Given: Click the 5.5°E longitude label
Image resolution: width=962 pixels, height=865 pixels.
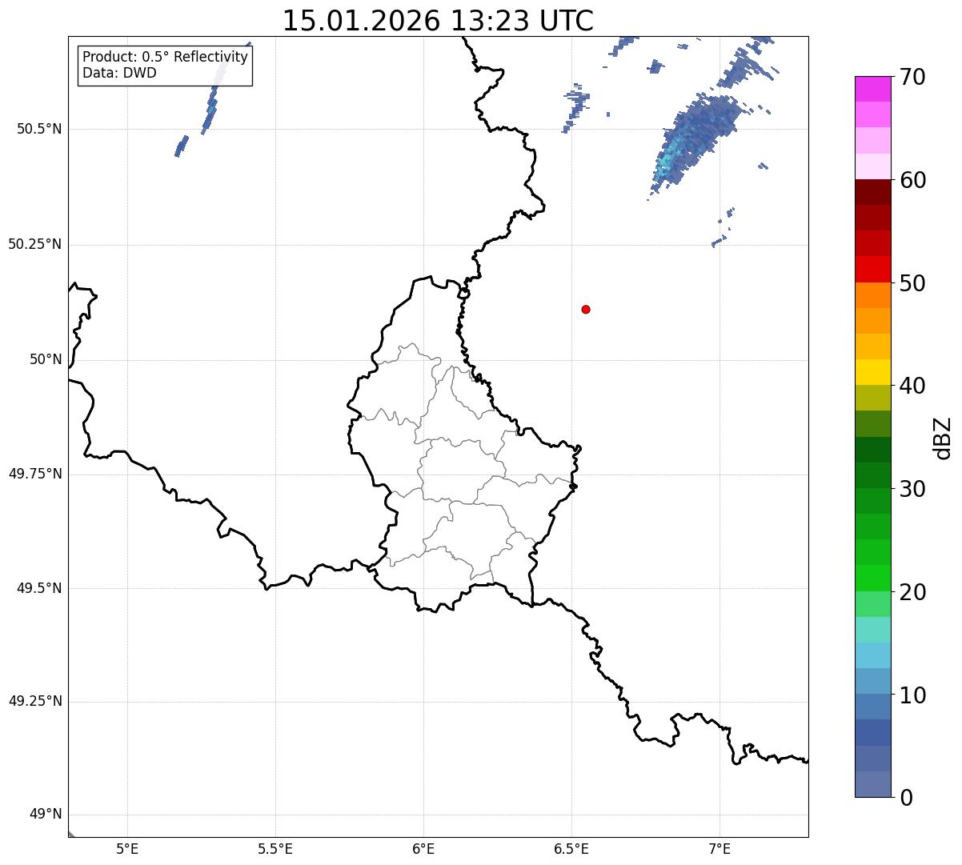Looking at the screenshot, I should pyautogui.click(x=275, y=848).
